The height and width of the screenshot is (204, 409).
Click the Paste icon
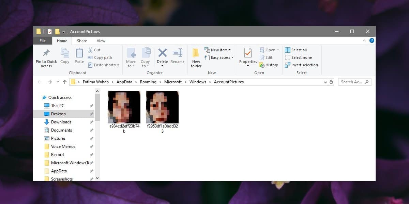(x=79, y=56)
